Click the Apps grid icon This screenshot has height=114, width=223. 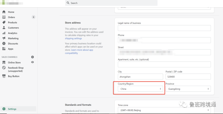(x=4, y=49)
